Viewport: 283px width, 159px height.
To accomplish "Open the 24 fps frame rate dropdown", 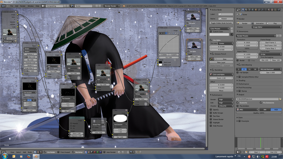I will (x=271, y=54).
